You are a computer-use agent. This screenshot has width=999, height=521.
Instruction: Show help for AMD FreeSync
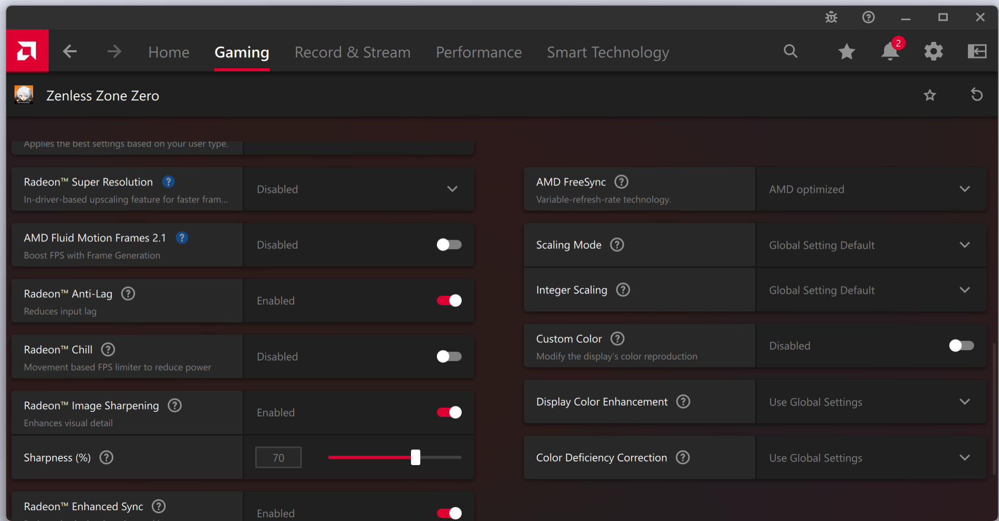(621, 182)
